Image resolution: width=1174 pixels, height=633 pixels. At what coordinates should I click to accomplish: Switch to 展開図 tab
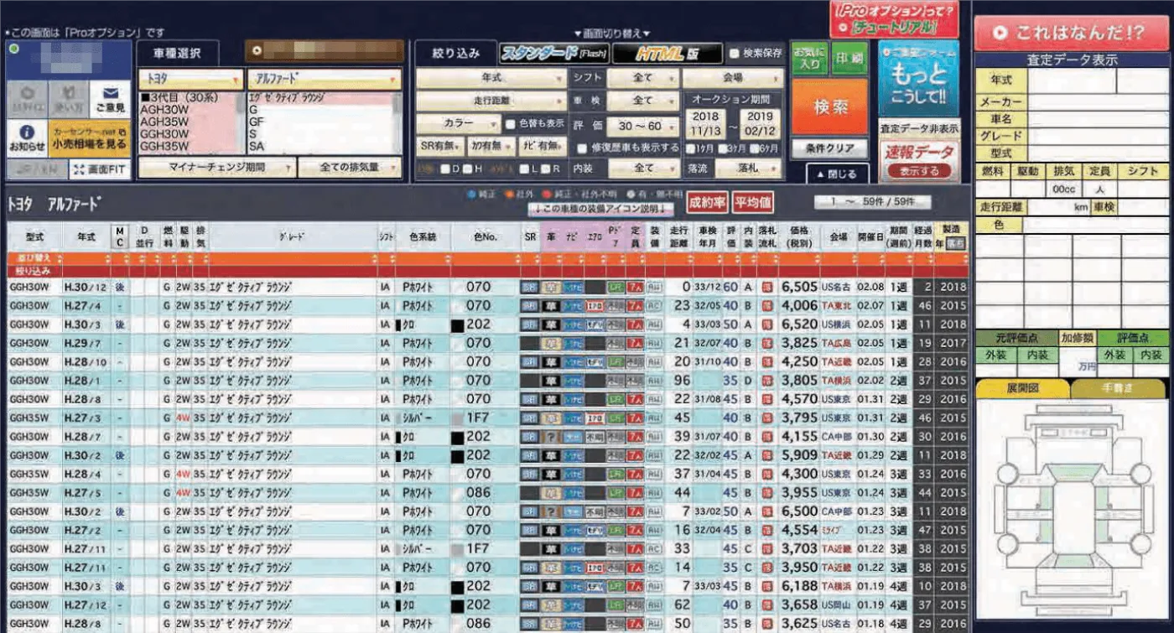pyautogui.click(x=1023, y=390)
